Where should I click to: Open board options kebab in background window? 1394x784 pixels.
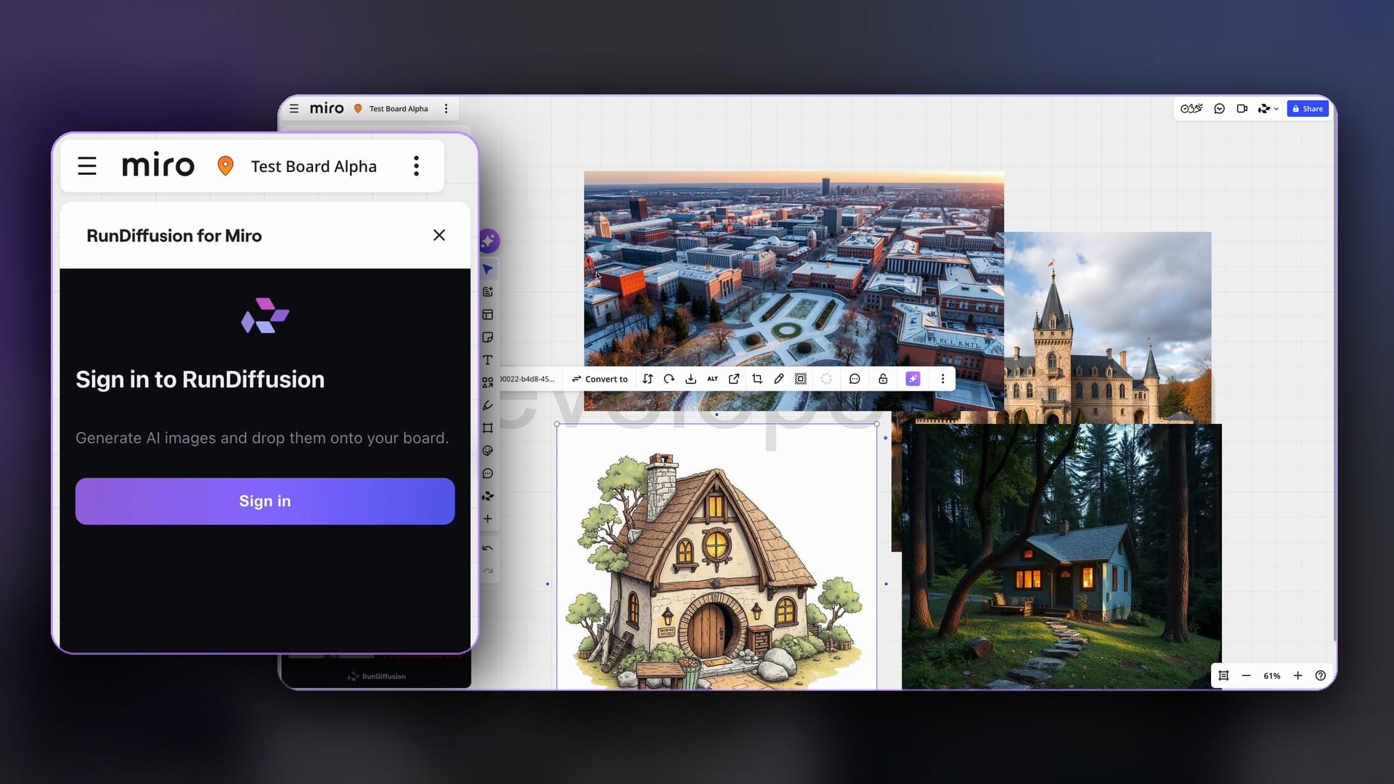click(x=447, y=109)
